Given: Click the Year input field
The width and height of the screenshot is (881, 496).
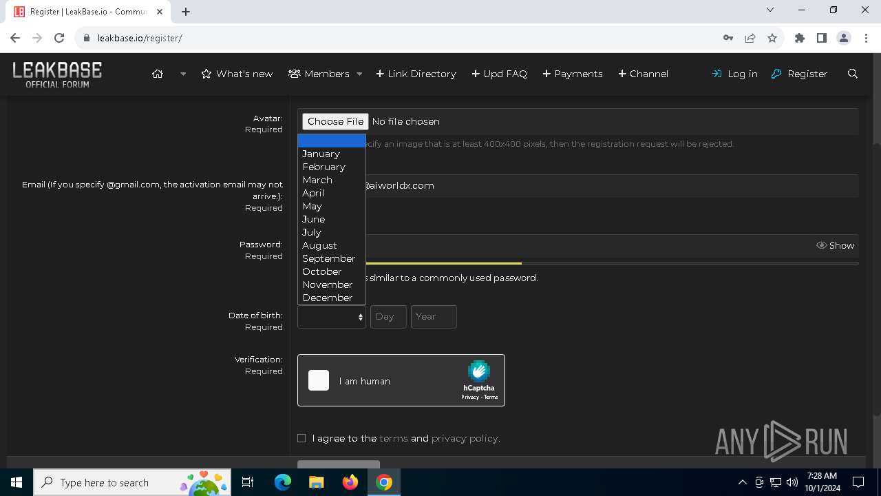Looking at the screenshot, I should [x=434, y=317].
